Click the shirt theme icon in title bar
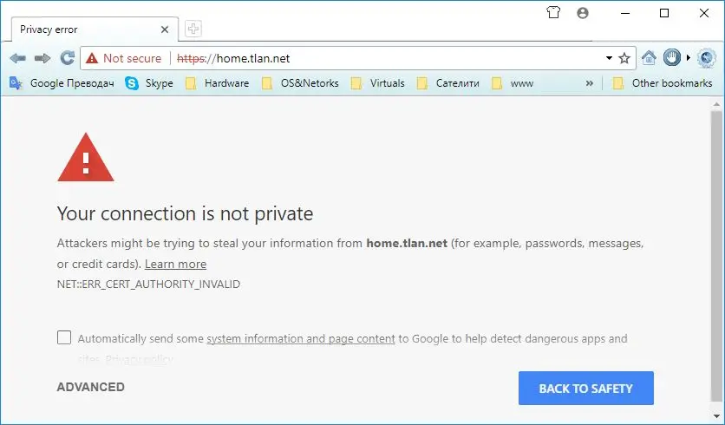Viewport: 725px width, 425px height. click(552, 13)
